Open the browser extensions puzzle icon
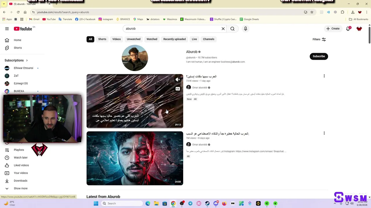Image resolution: width=371 pixels, height=208 pixels. pyautogui.click(x=343, y=12)
